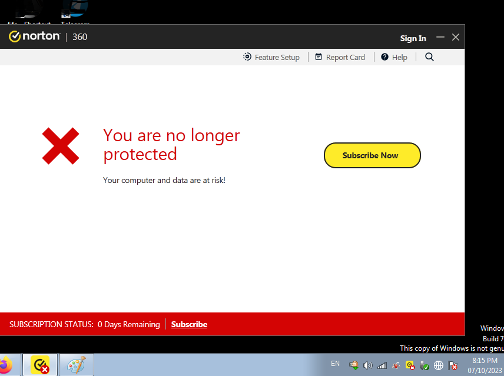Click the network signal bars tray icon
Screen dimensions: 504x376
point(382,365)
